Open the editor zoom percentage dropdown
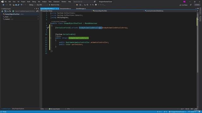The width and height of the screenshot is (202, 113). [43, 109]
